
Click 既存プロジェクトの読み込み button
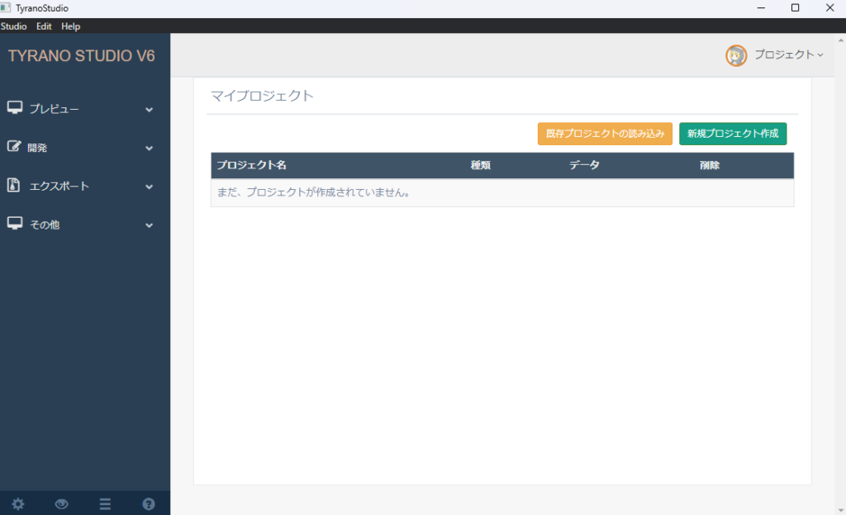(x=605, y=134)
